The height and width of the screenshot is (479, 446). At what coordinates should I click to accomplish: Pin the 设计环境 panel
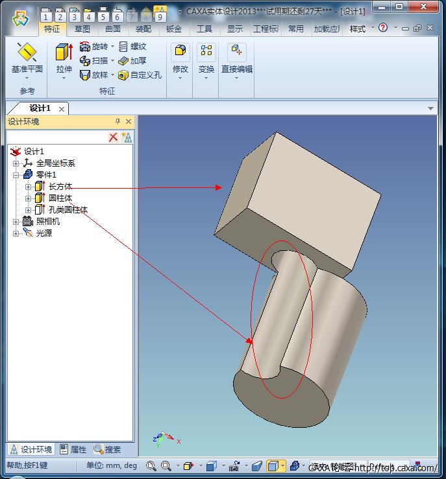[x=118, y=122]
